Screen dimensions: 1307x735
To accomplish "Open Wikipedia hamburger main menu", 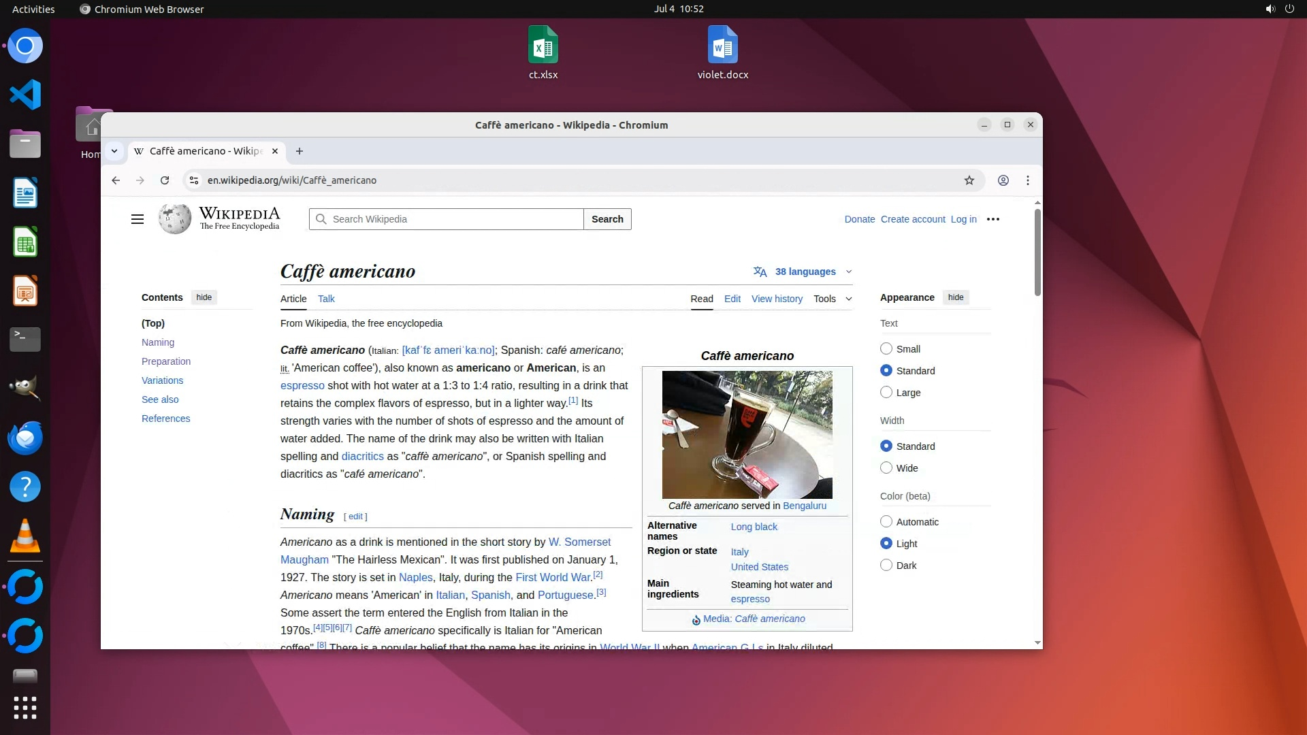I will 138,219.
